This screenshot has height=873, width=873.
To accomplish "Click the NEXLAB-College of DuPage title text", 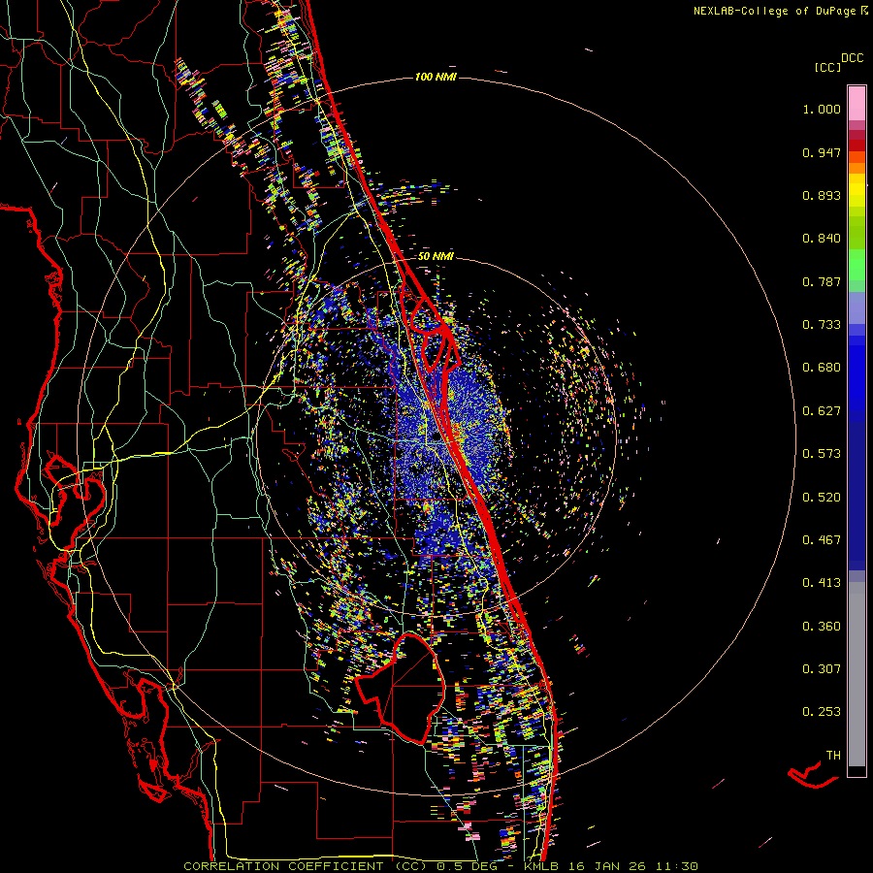I will pyautogui.click(x=774, y=11).
